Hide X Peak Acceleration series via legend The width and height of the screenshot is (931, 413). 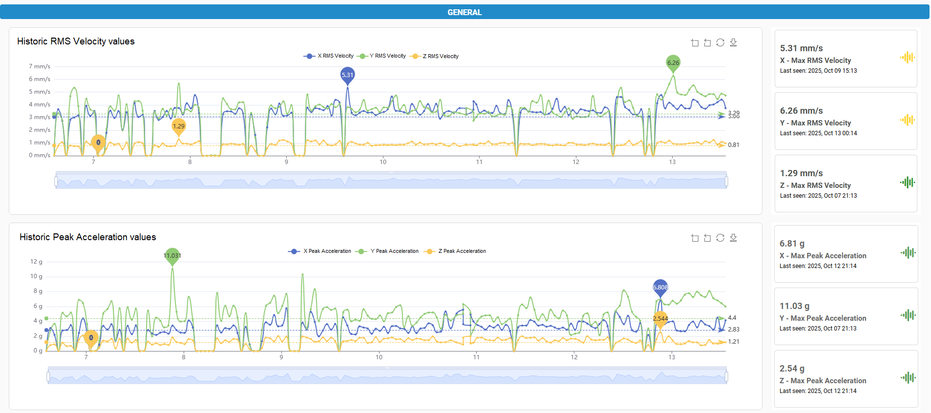point(320,251)
